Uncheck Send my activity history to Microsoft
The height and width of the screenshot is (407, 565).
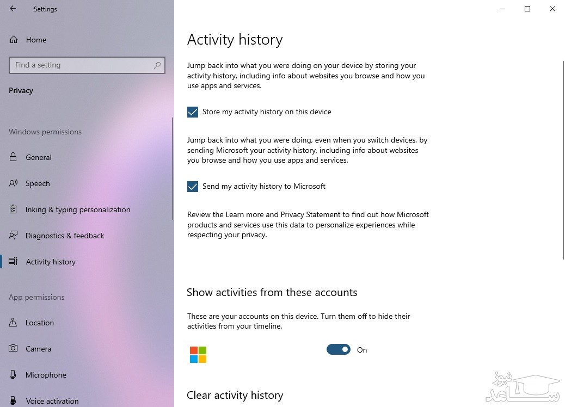[x=193, y=187]
